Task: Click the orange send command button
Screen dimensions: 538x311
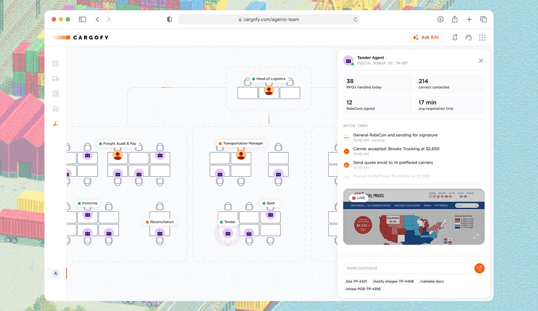Action: tap(479, 268)
